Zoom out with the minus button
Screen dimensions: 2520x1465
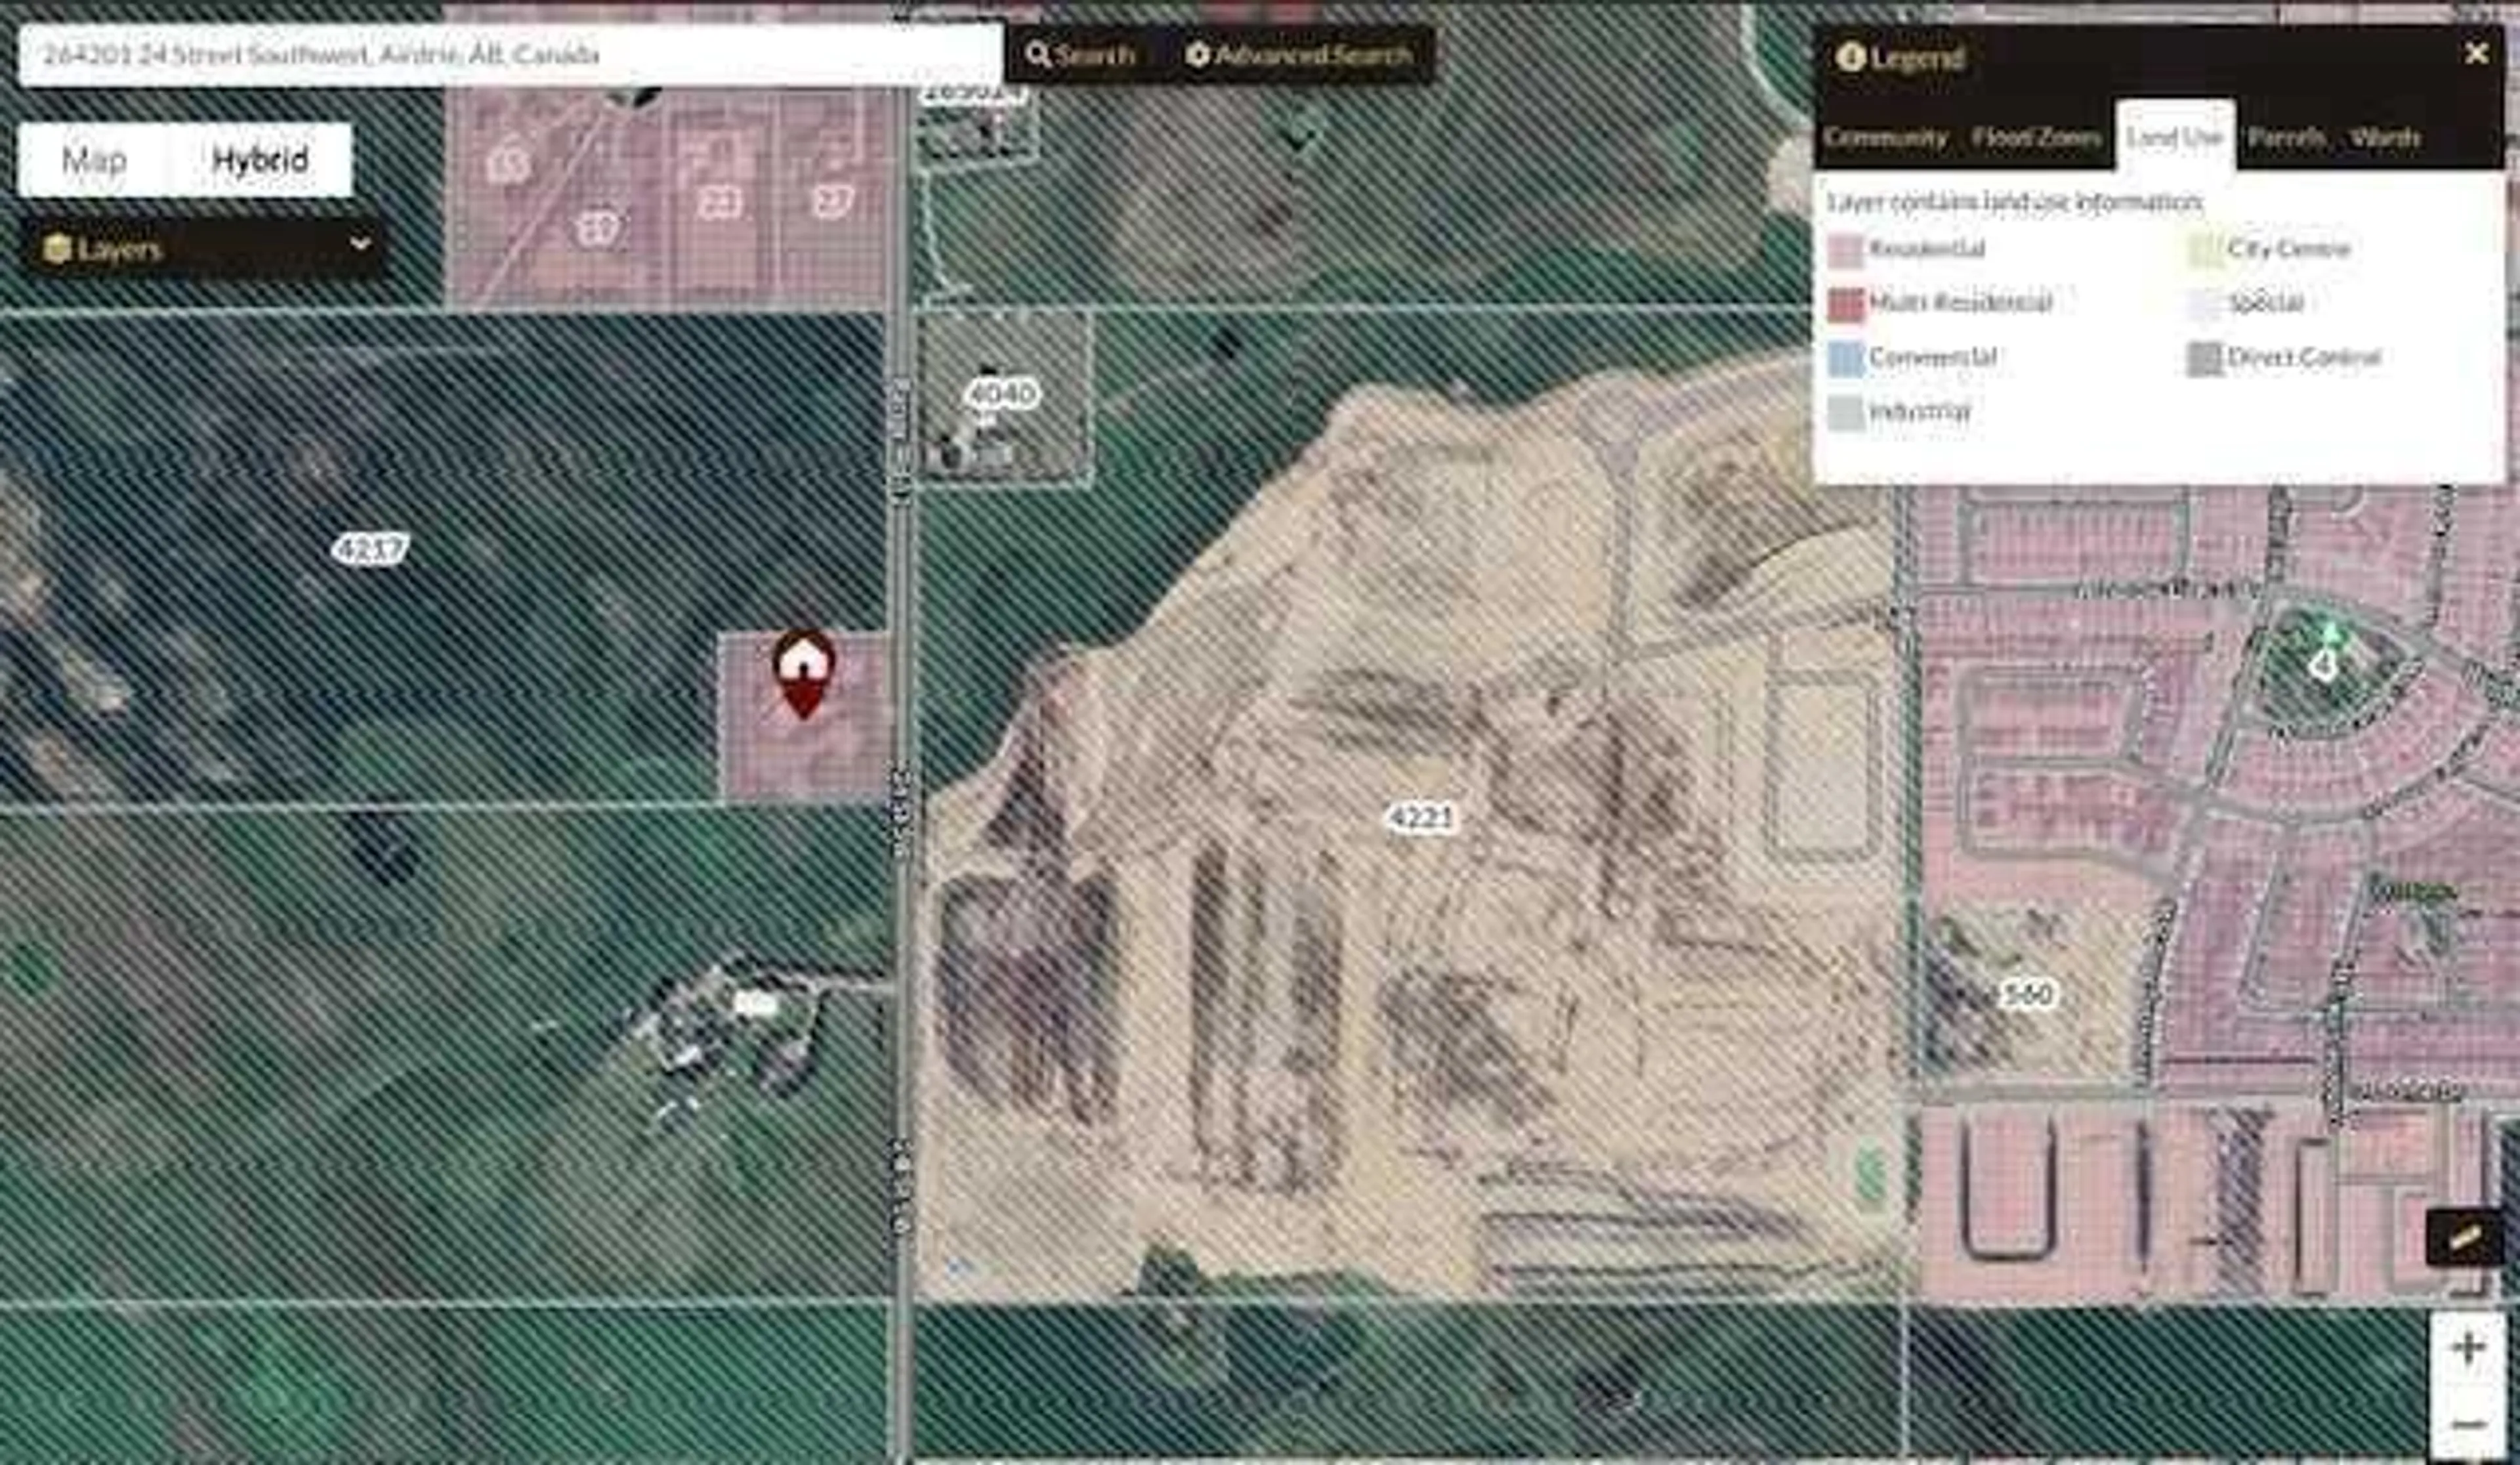2467,1423
